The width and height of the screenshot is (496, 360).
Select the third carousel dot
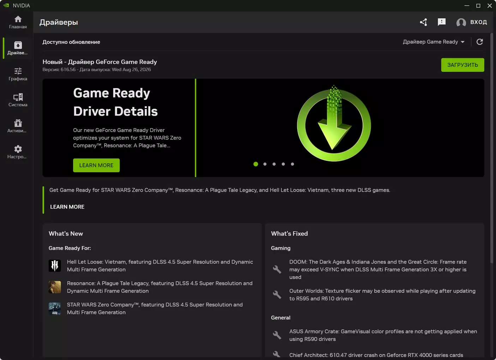274,164
